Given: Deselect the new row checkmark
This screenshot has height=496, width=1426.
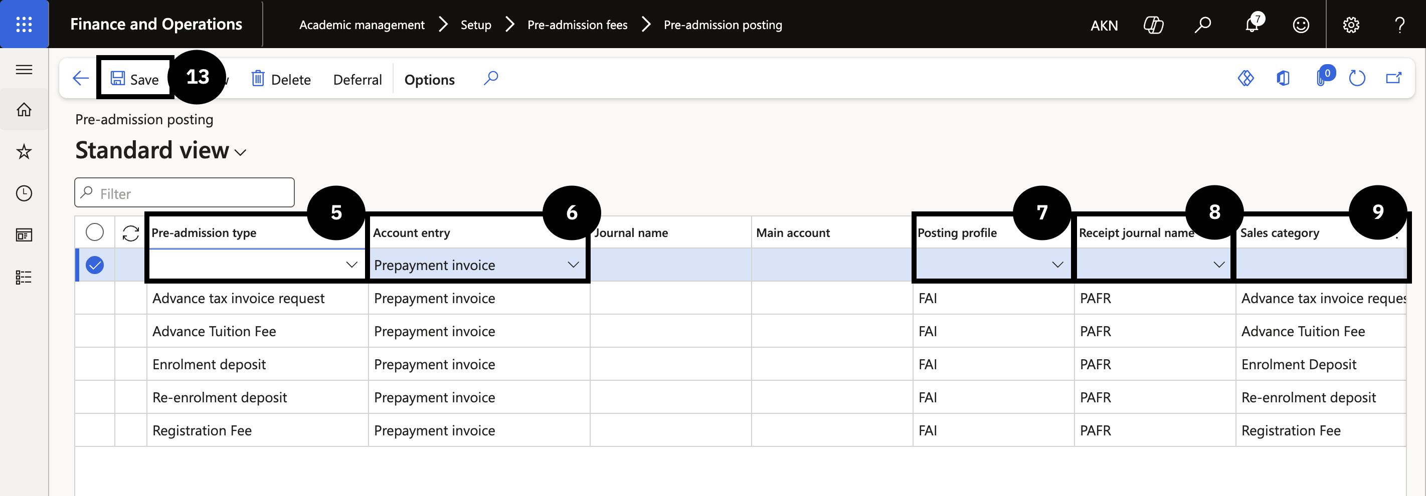Looking at the screenshot, I should pos(95,266).
